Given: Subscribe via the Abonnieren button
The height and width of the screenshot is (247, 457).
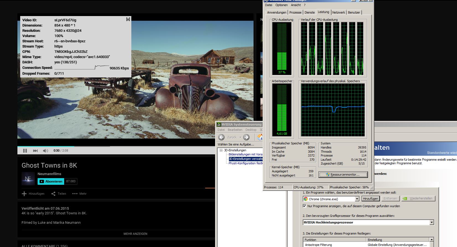Looking at the screenshot, I should (51, 181).
